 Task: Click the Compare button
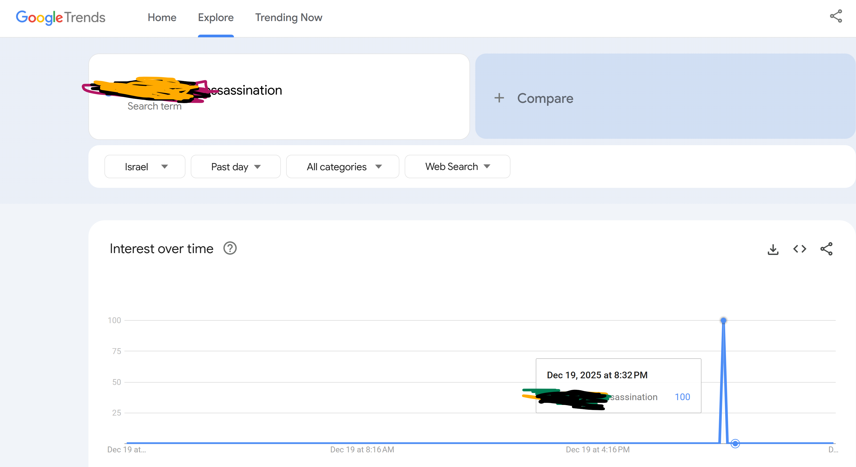coord(545,98)
